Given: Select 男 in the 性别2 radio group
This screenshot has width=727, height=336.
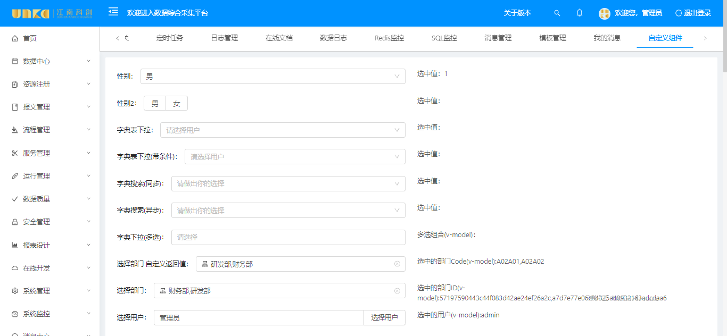Looking at the screenshot, I should click(155, 104).
